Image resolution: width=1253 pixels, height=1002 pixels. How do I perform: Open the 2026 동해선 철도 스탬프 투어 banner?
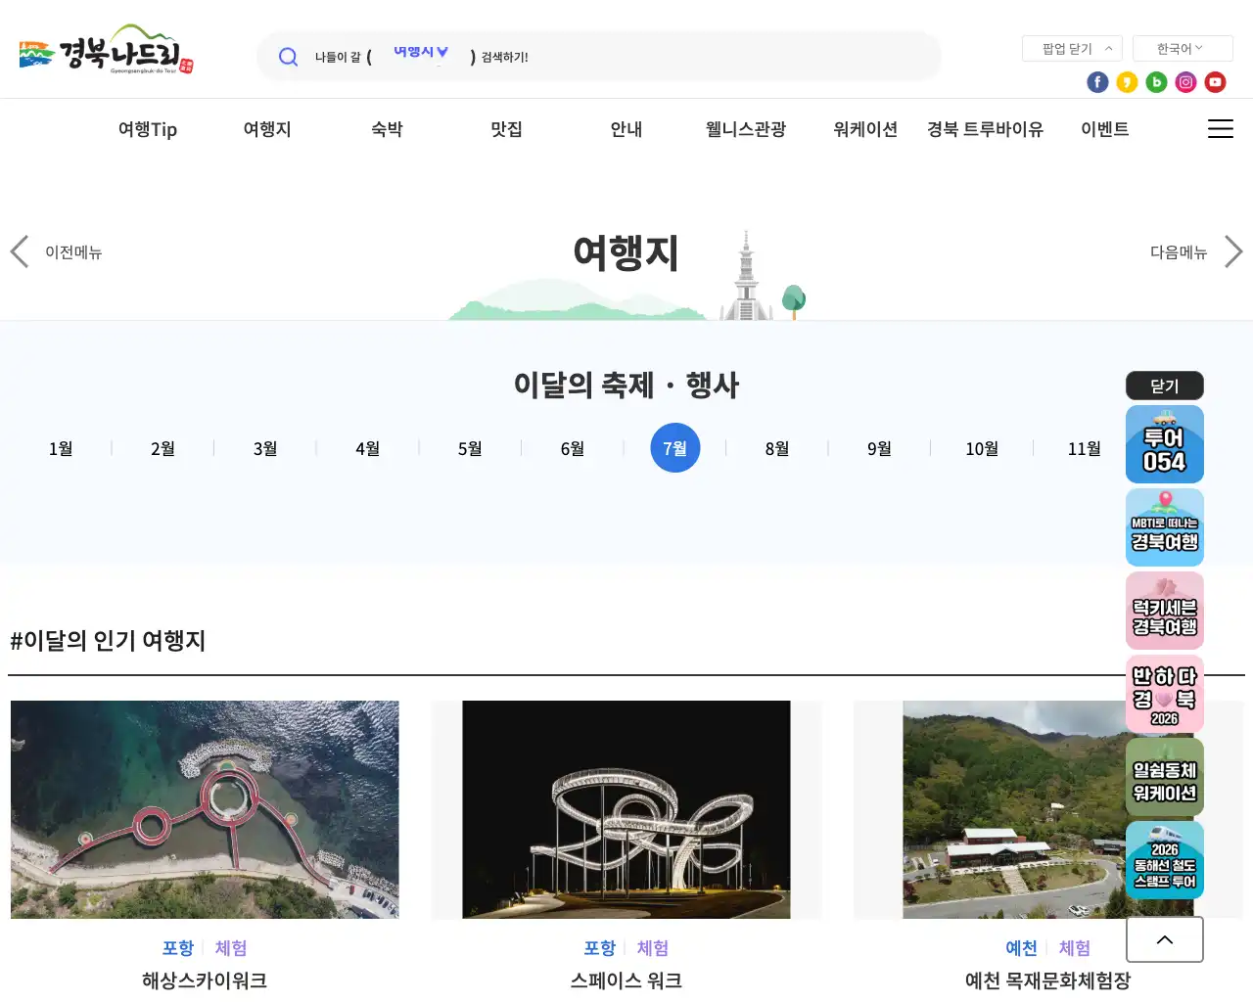click(x=1165, y=860)
